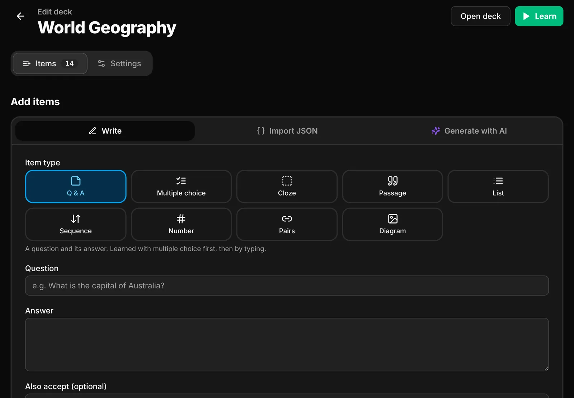This screenshot has height=398, width=574.
Task: Click the Also accept (optional) label
Action: click(x=66, y=386)
